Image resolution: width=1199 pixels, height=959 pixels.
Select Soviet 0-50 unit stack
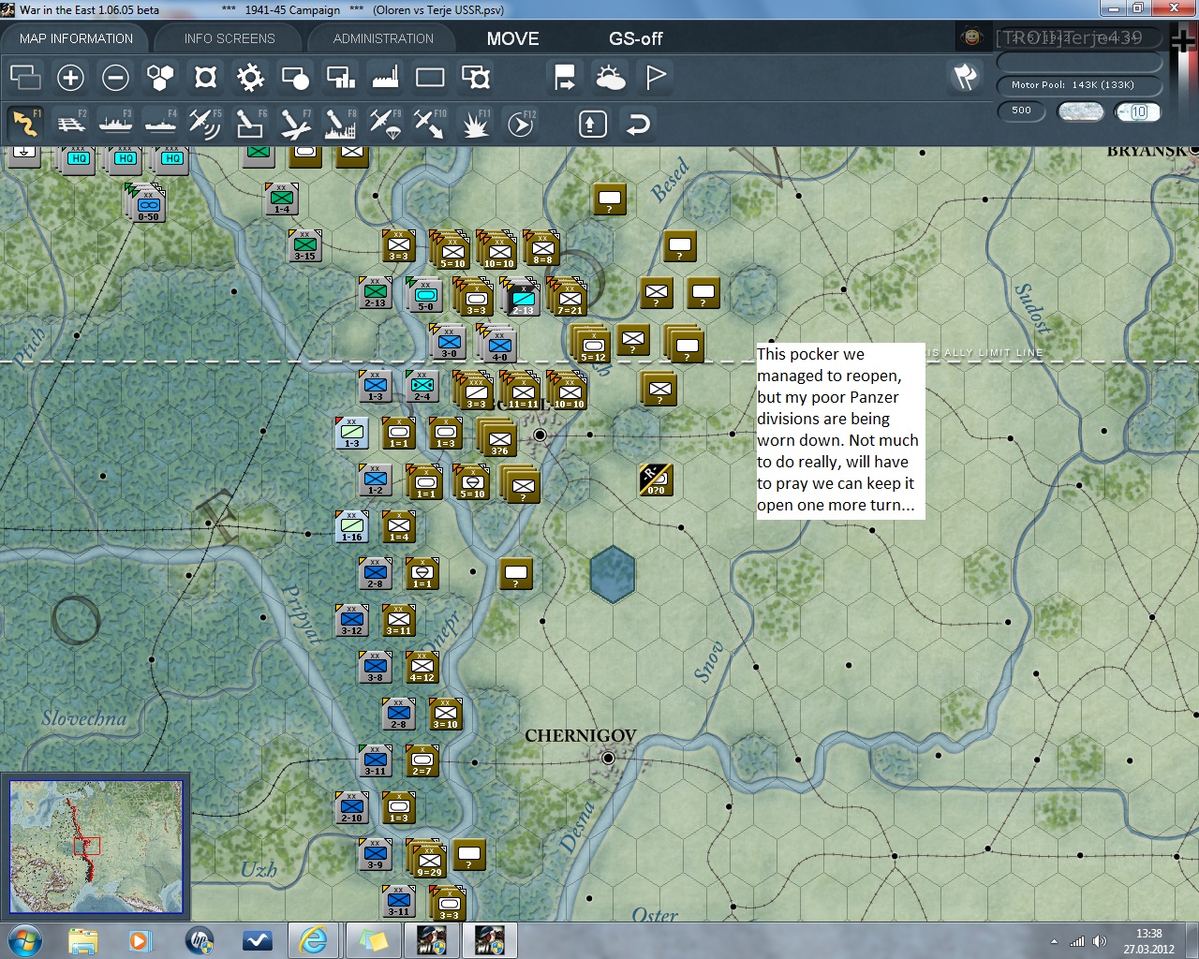click(148, 205)
